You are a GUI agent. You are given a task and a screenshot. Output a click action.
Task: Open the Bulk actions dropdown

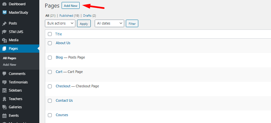[60, 23]
